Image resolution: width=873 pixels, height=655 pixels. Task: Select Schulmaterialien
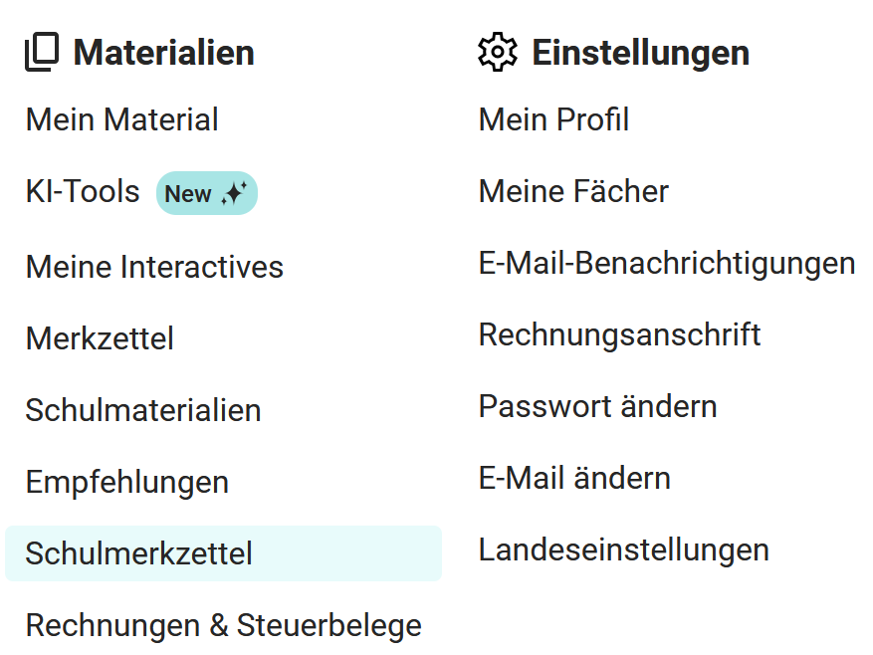pyautogui.click(x=143, y=410)
